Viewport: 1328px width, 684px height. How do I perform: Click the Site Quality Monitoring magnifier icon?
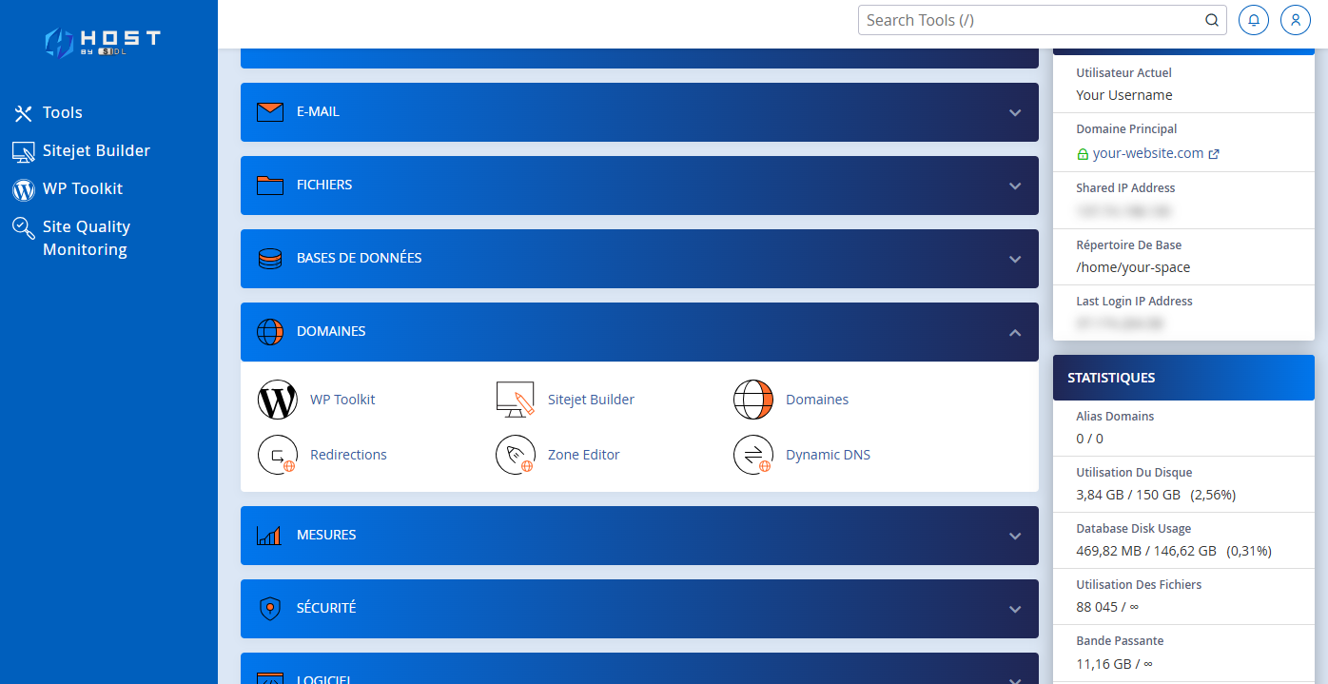click(x=23, y=227)
